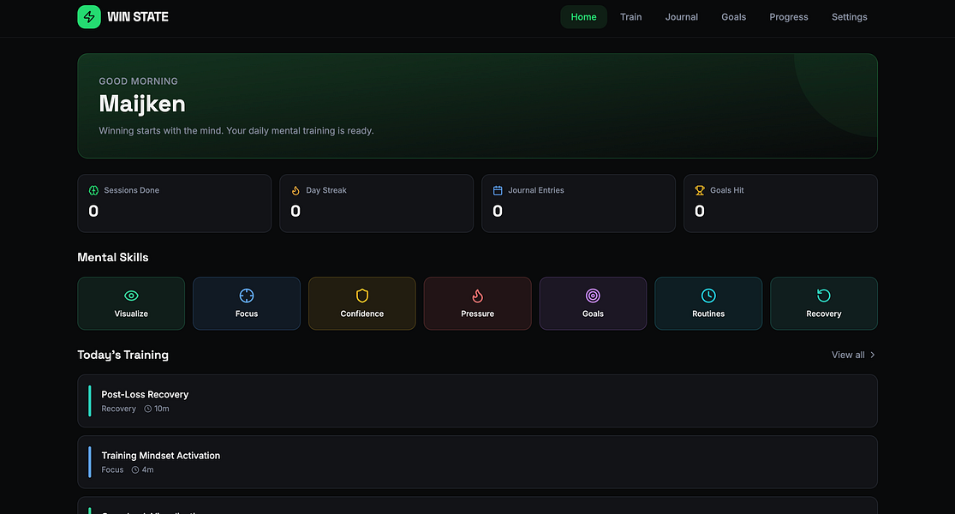Click the Confidence skill label
Screen dimensions: 955x514
click(362, 314)
